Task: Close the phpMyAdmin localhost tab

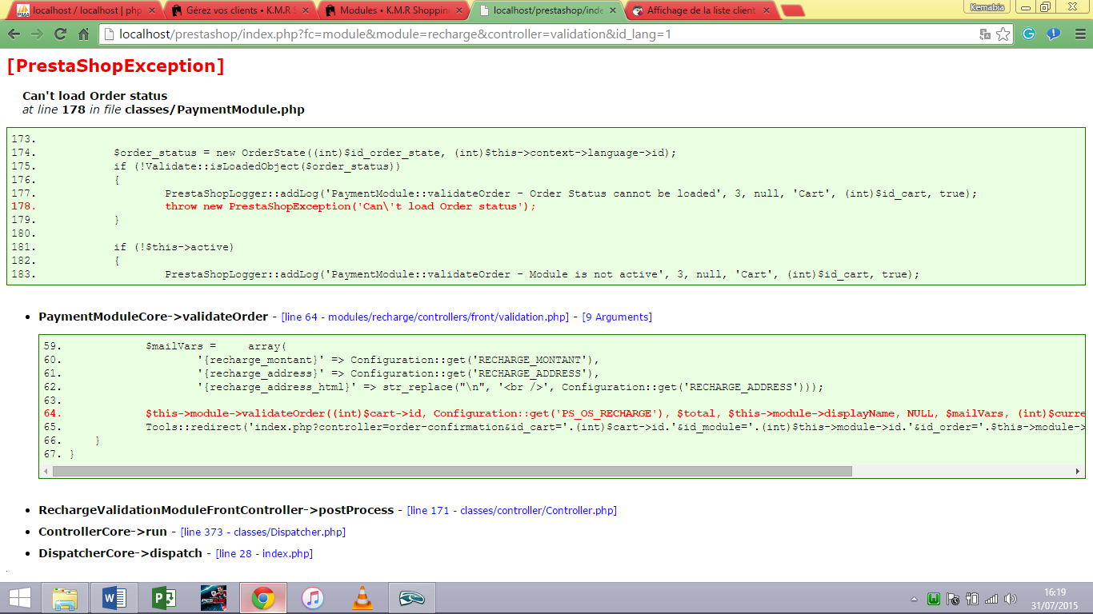Action: point(151,10)
